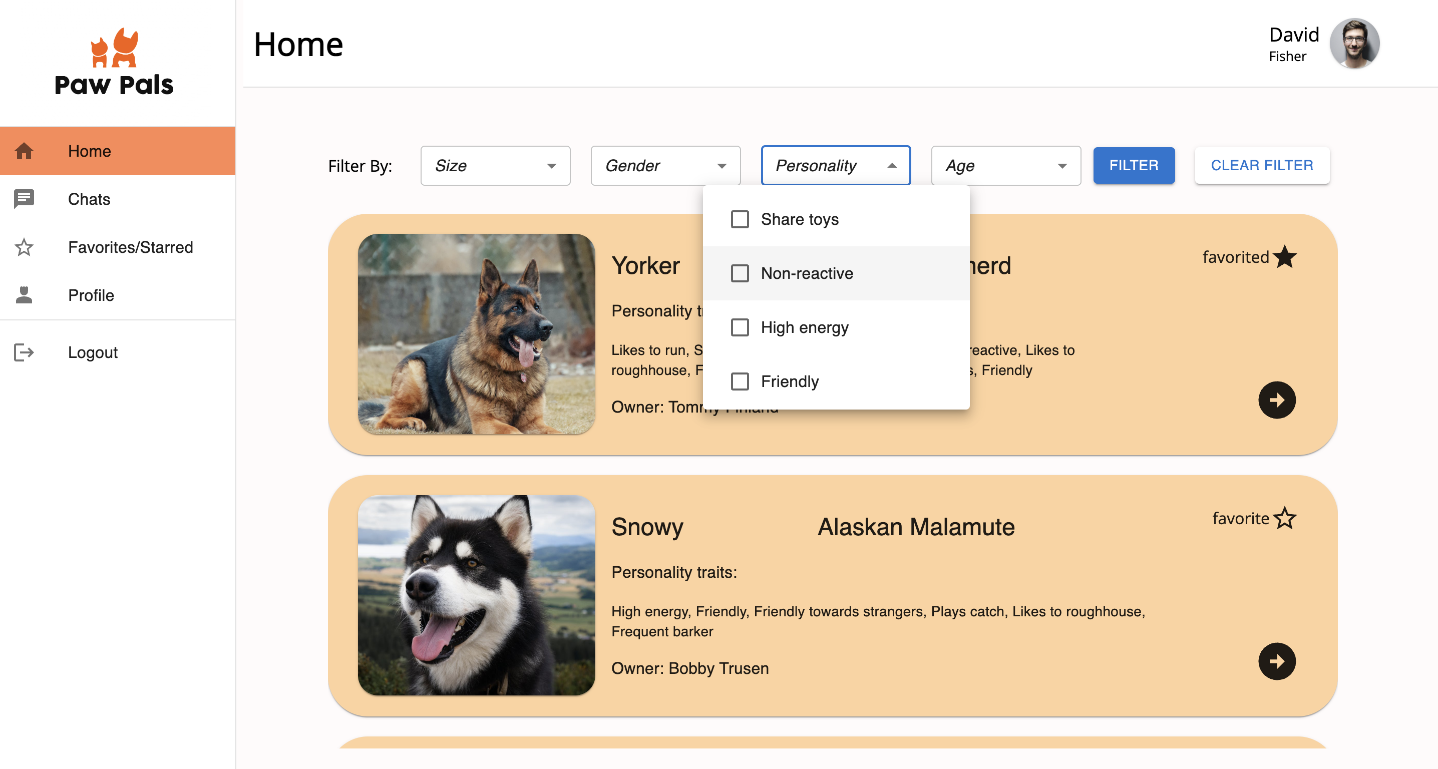The width and height of the screenshot is (1438, 769).
Task: Click the Logout exit arrow icon
Action: [x=24, y=352]
